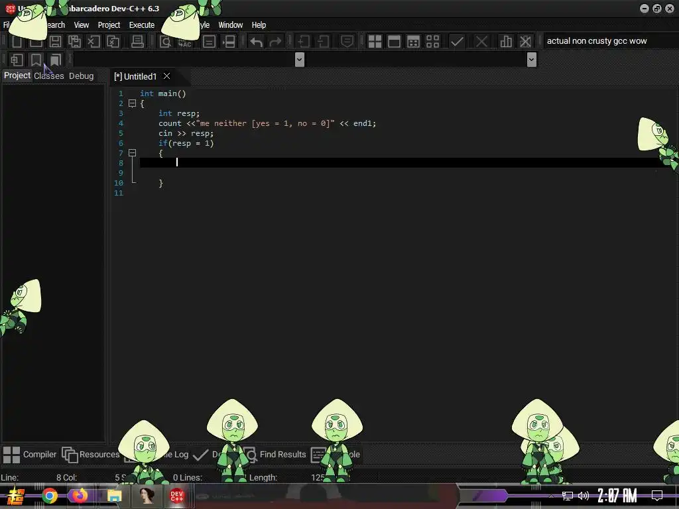Image resolution: width=679 pixels, height=509 pixels.
Task: Click the Compile & Run toolbar icon
Action: 414,42
